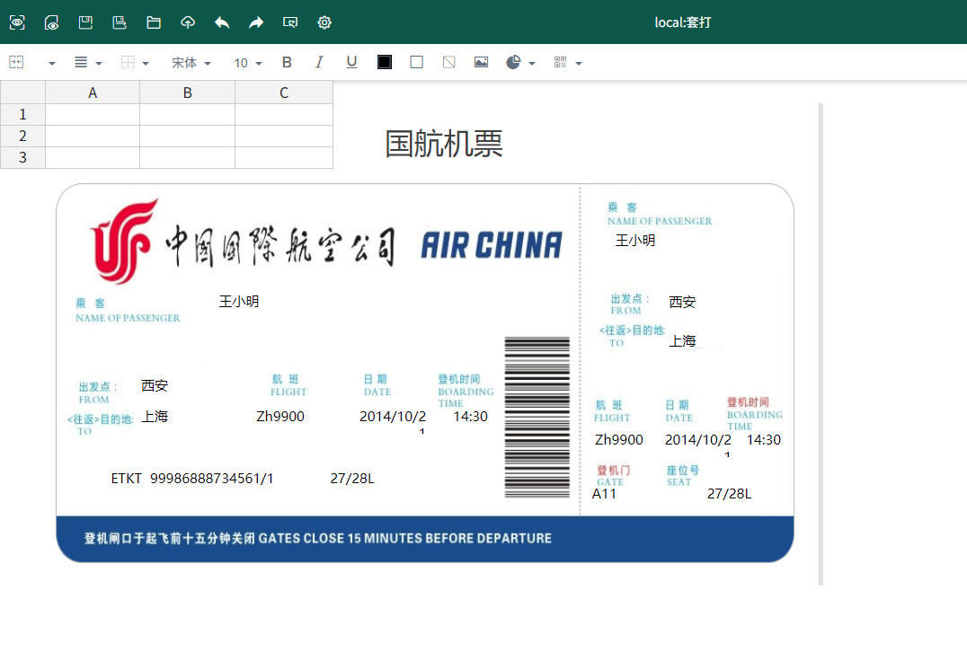Viewport: 967px width, 652px height.
Task: Open the chart icon dropdown
Action: pyautogui.click(x=532, y=62)
